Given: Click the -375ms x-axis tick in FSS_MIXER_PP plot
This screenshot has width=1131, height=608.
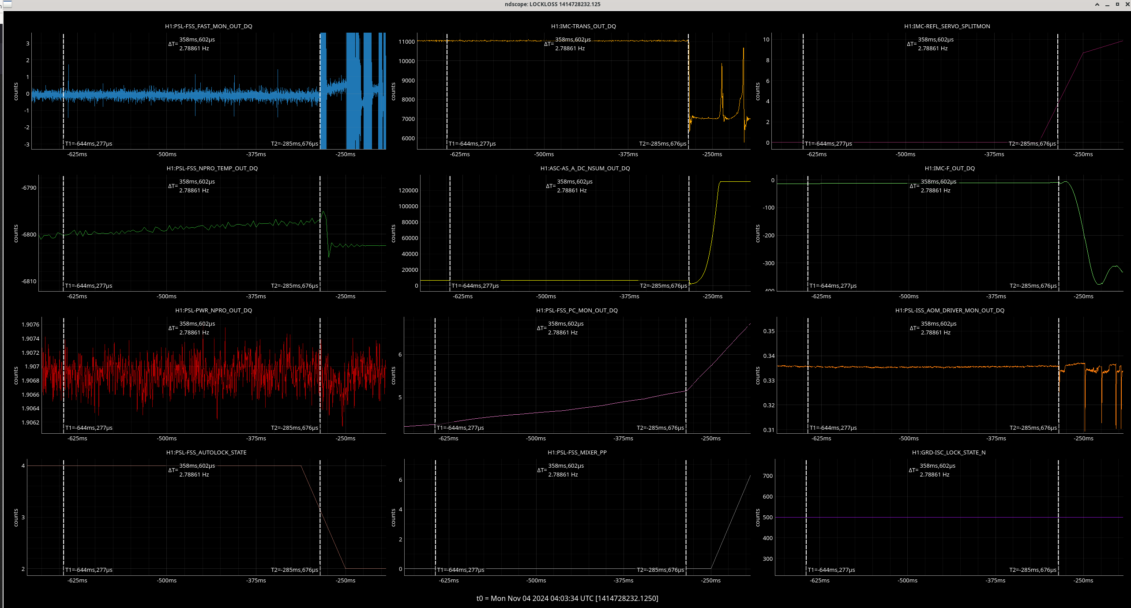Looking at the screenshot, I should coord(624,581).
